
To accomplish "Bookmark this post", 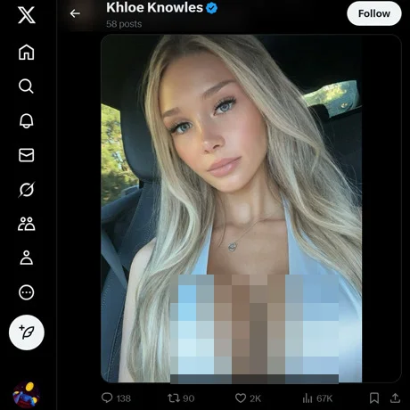I will 374,398.
